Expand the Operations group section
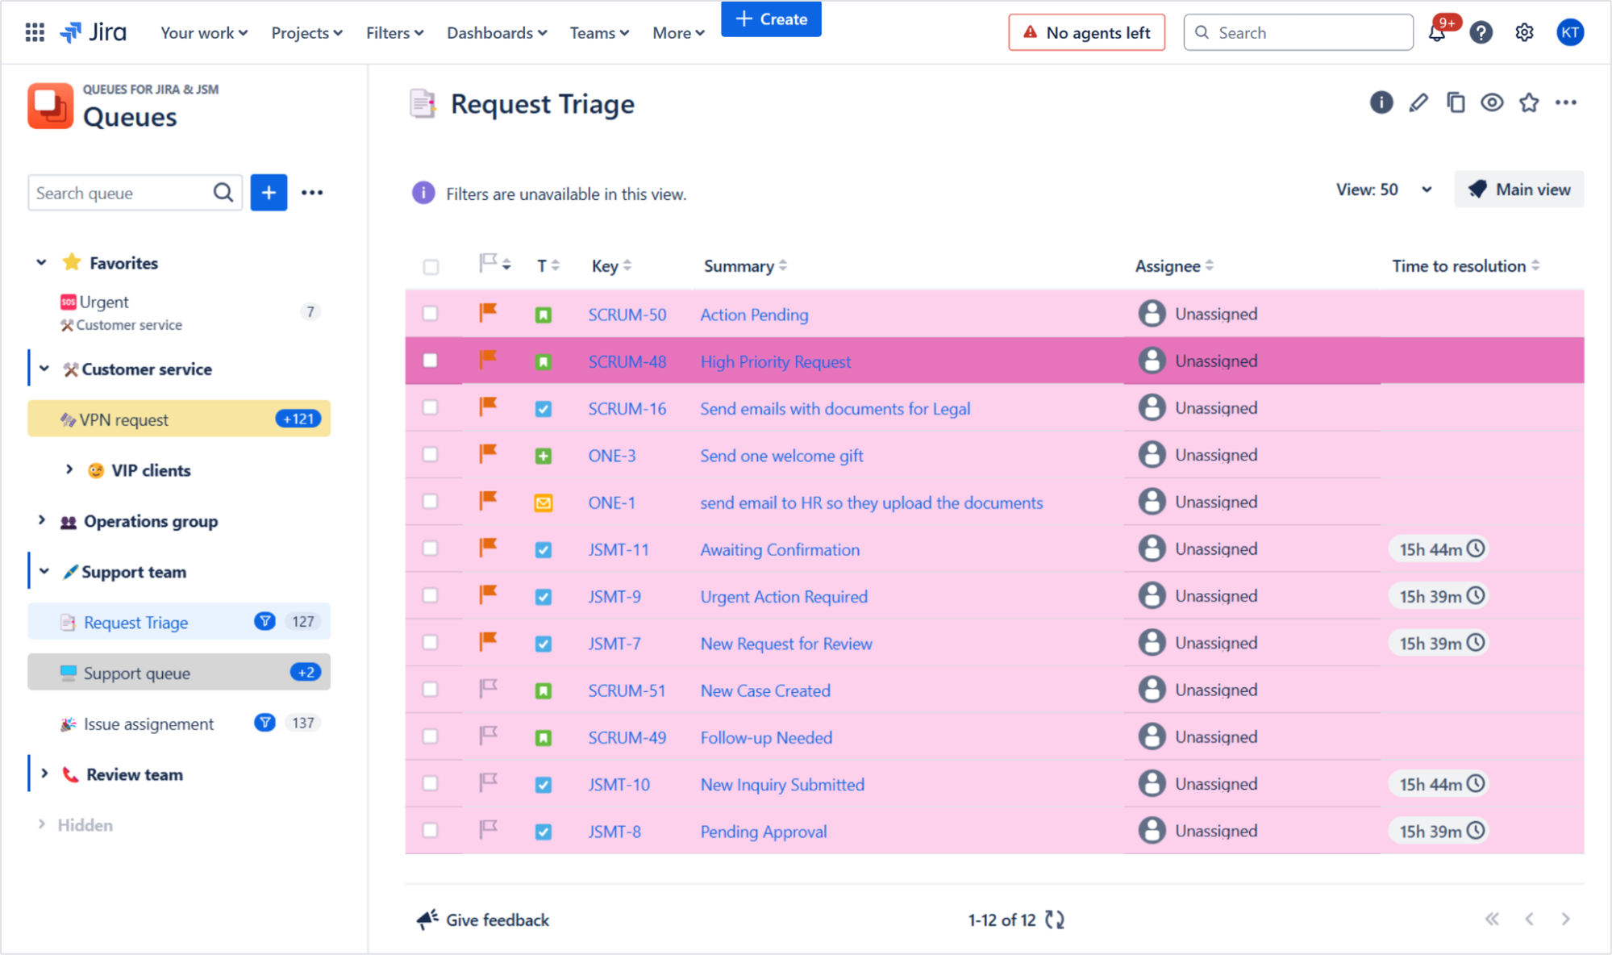The width and height of the screenshot is (1612, 955). coord(43,521)
